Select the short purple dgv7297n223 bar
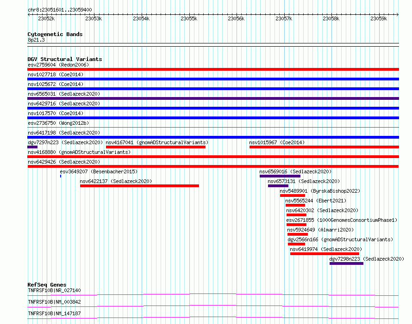Viewport: 412px width, 324px height. (32, 147)
